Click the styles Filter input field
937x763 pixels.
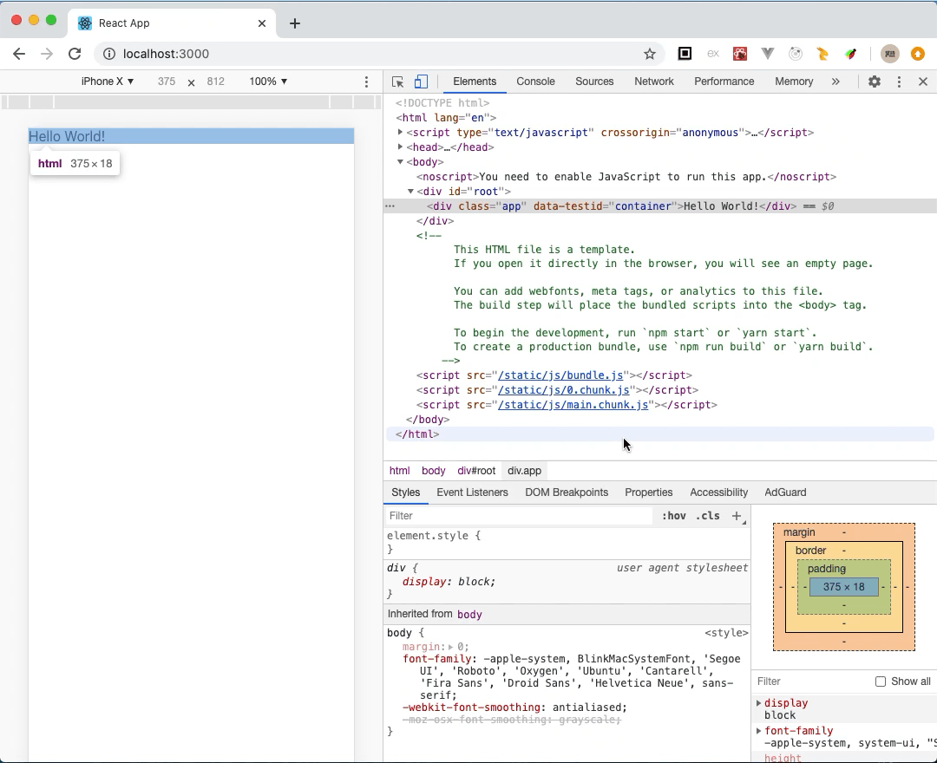[519, 516]
